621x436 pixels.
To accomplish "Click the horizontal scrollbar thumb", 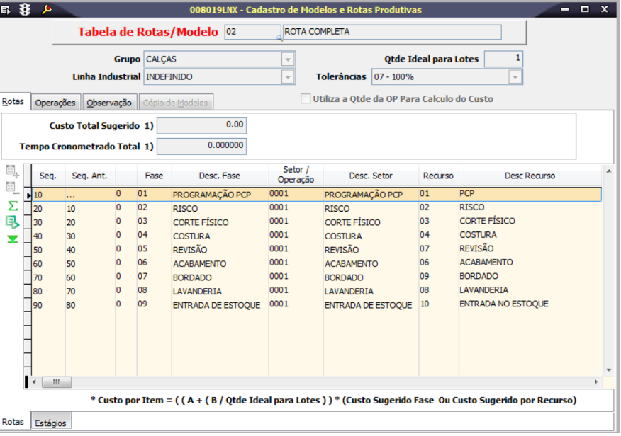I will click(57, 382).
